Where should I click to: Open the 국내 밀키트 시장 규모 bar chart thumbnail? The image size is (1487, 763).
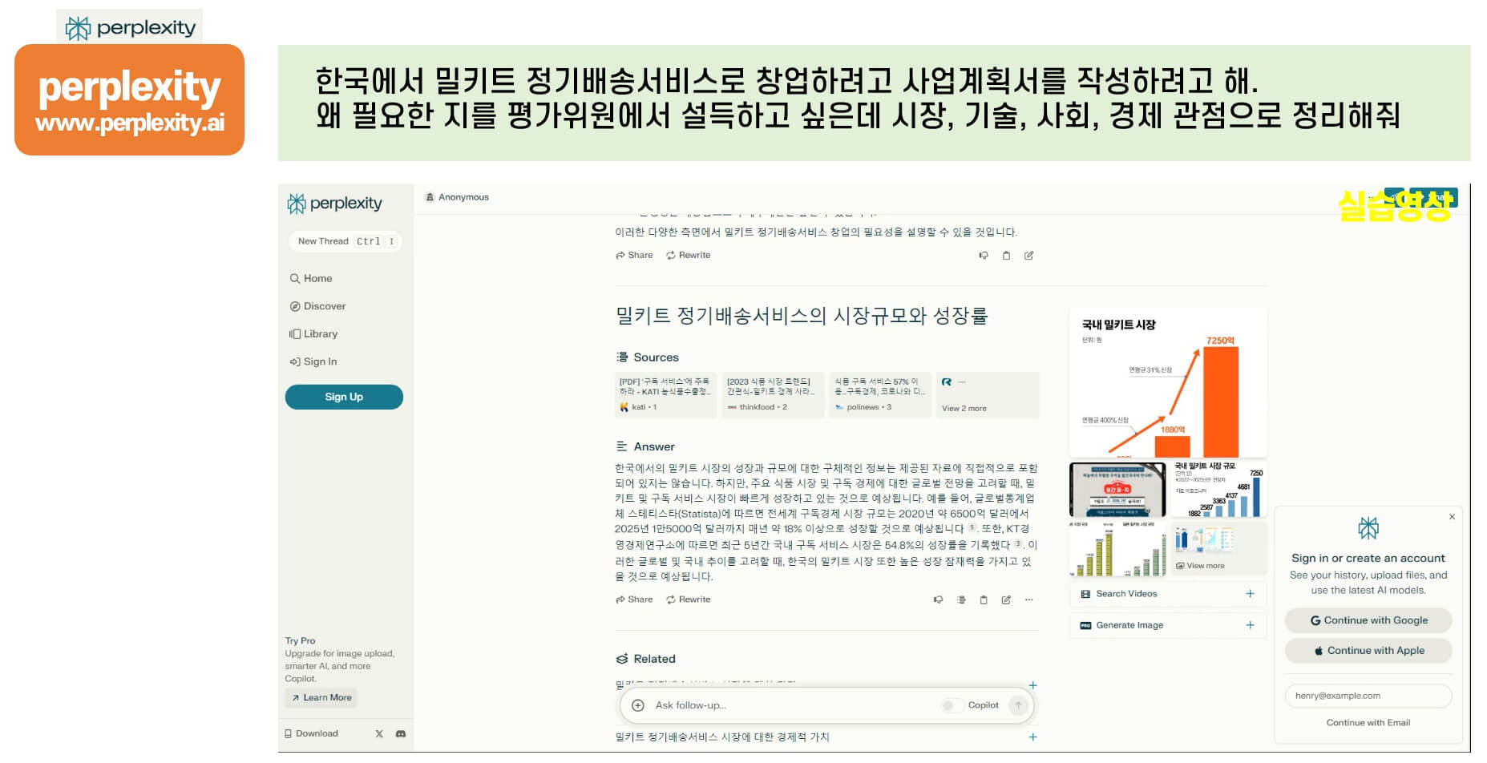pyautogui.click(x=1218, y=489)
